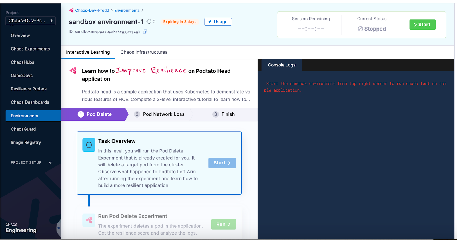This screenshot has height=240, width=457.
Task: Click the Task Overview heading
Action: [x=117, y=141]
